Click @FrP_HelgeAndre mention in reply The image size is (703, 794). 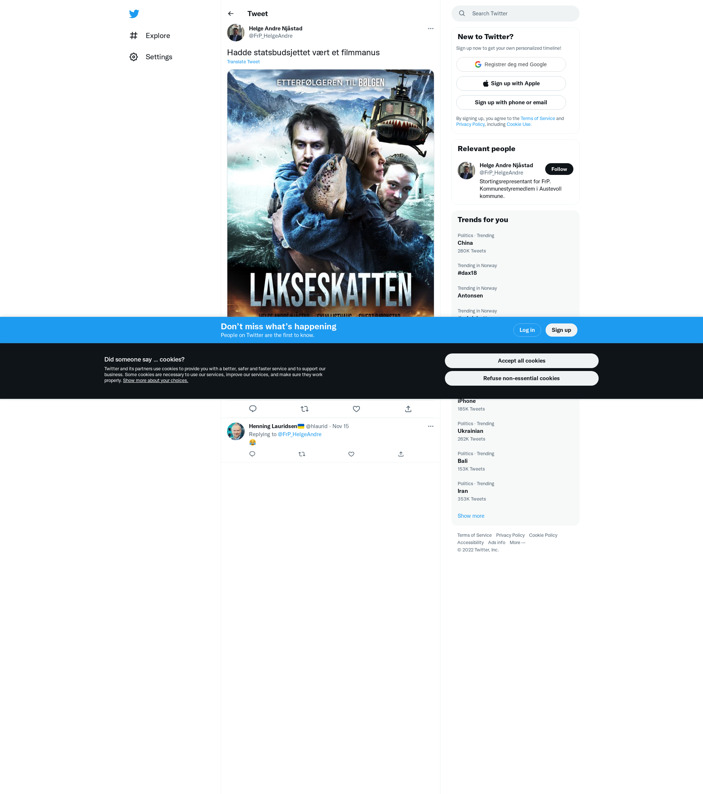click(300, 435)
